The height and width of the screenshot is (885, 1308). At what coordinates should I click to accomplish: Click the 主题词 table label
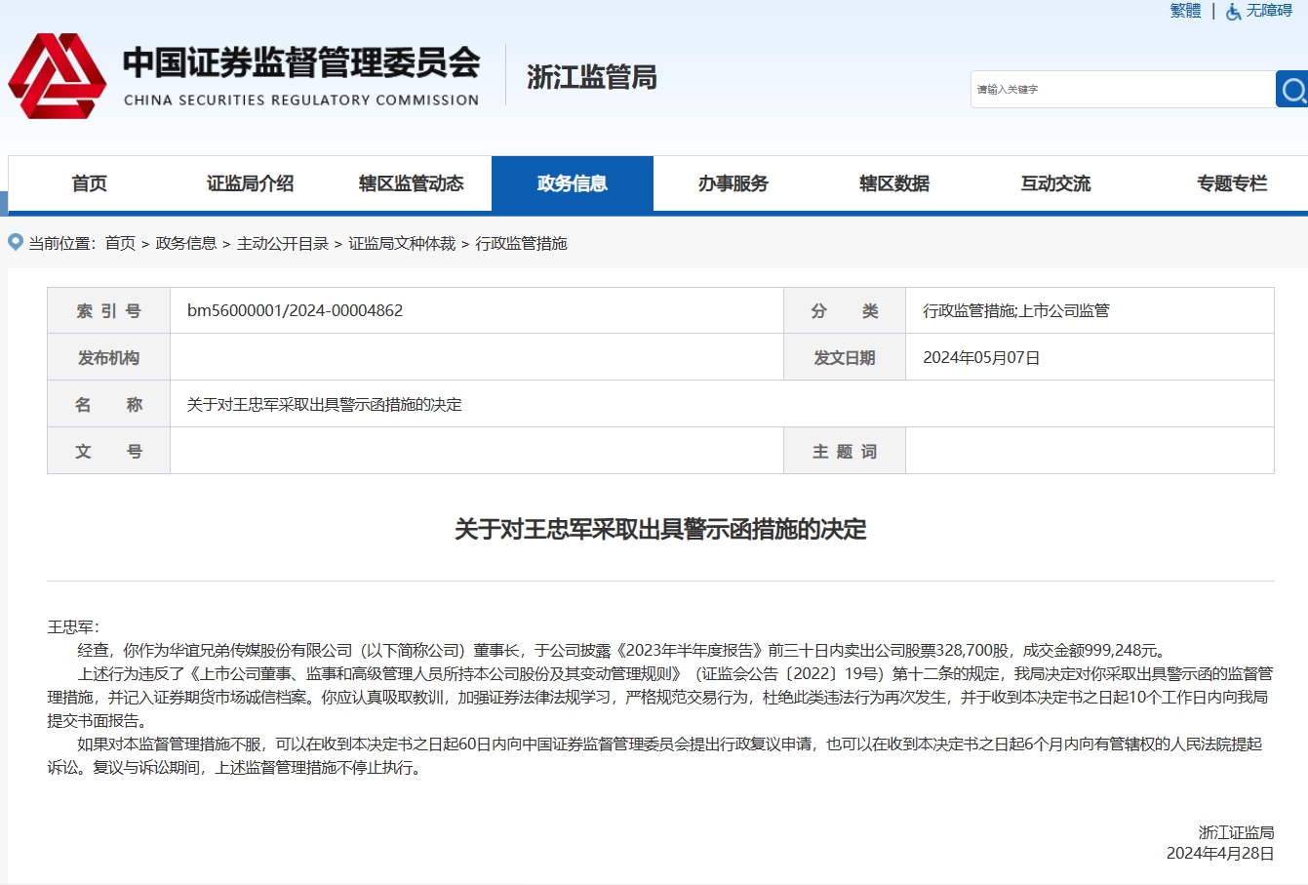pyautogui.click(x=845, y=451)
